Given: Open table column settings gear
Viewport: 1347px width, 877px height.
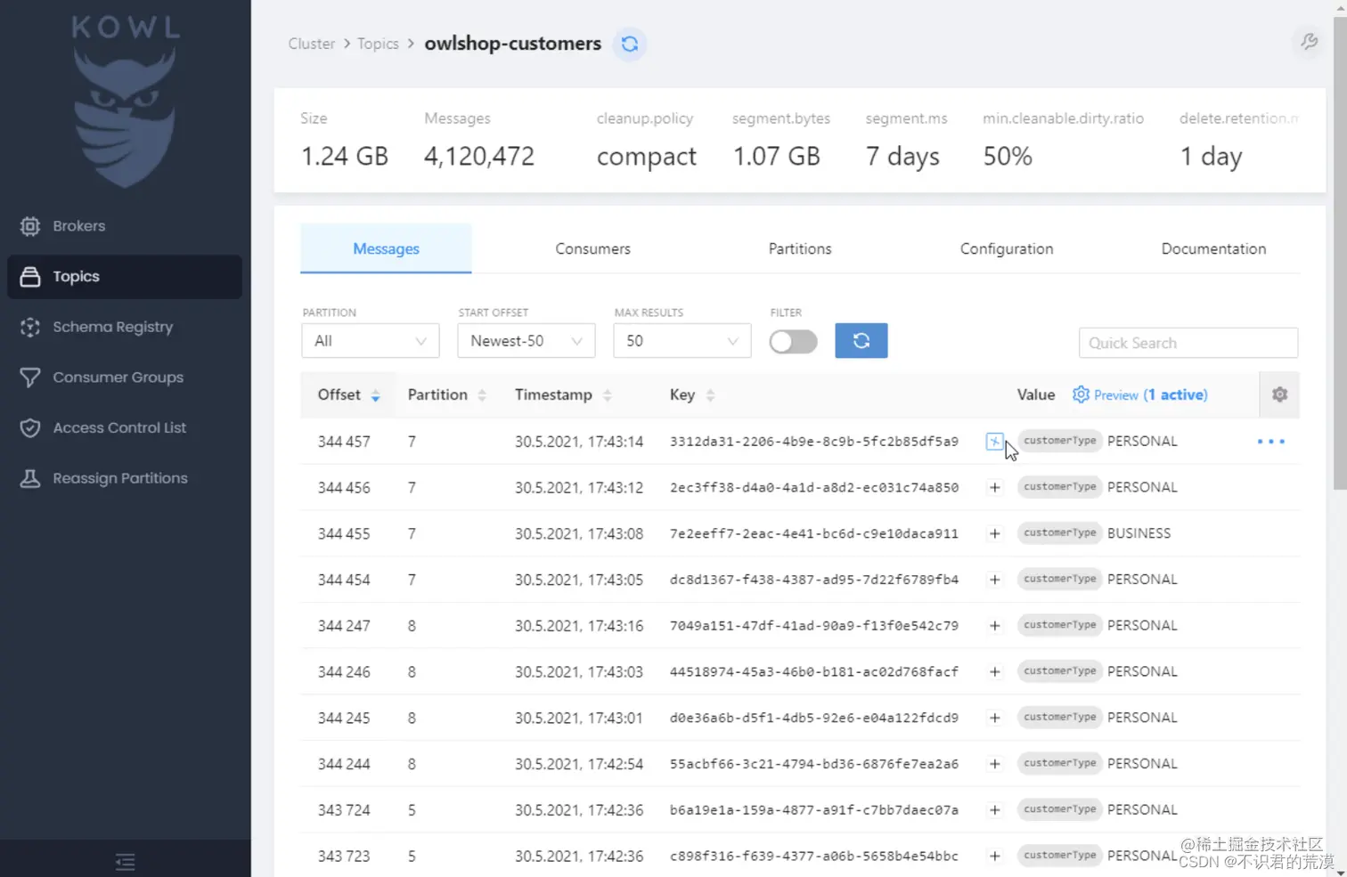Looking at the screenshot, I should click(x=1280, y=394).
